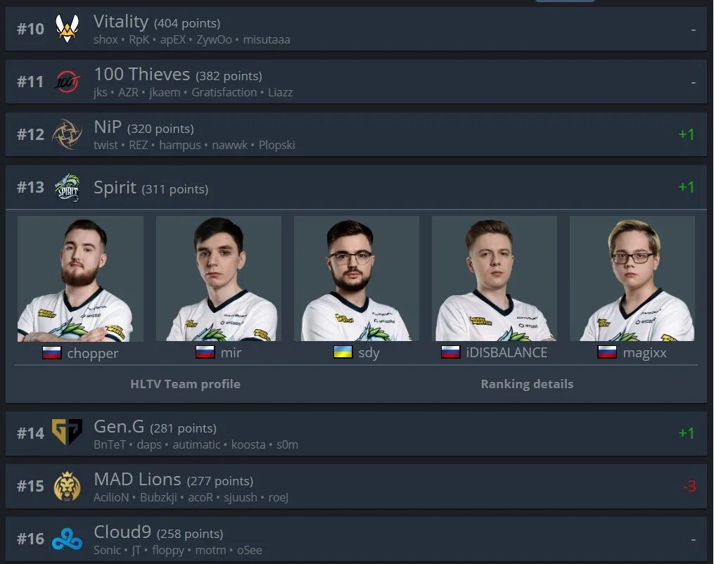Open chopper's player photo
Viewport: 714px width, 564px height.
(80, 278)
